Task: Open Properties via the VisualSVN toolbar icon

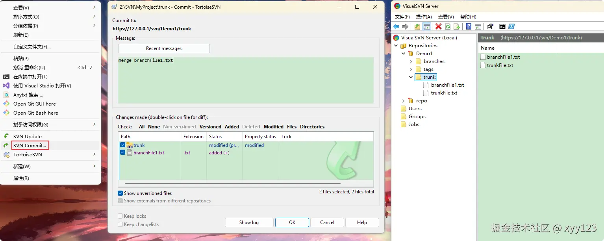Action: tap(490, 27)
